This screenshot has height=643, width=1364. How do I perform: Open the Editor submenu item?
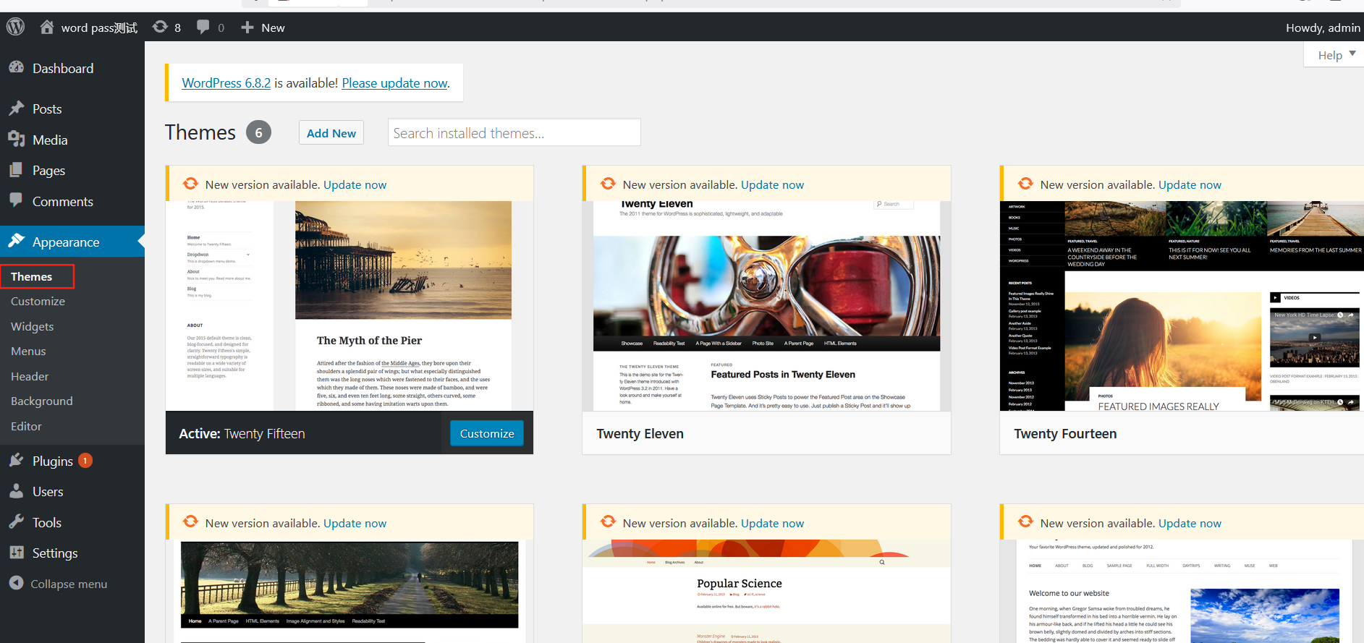point(26,426)
